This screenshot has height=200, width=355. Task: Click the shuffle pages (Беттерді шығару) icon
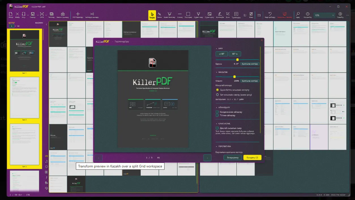(92, 14)
